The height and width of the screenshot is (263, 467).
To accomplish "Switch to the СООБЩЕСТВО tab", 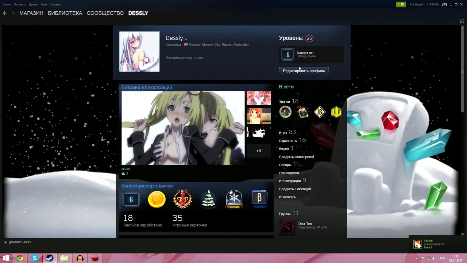I will pos(105,13).
